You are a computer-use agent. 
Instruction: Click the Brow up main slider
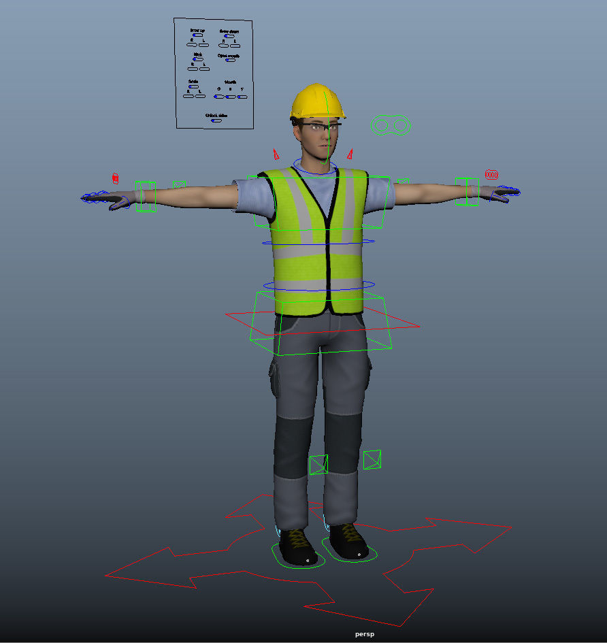pyautogui.click(x=197, y=35)
